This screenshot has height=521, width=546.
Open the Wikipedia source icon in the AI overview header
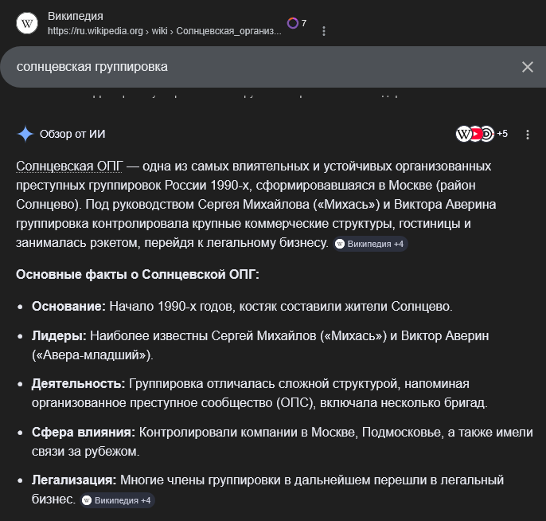point(463,134)
